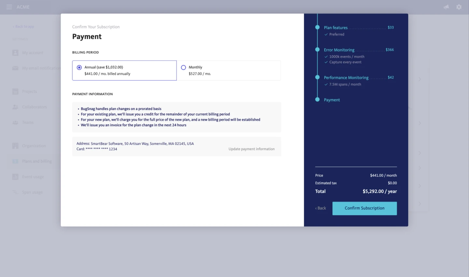The width and height of the screenshot is (469, 277).
Task: Click the megaphone announcements icon
Action: tap(446, 7)
